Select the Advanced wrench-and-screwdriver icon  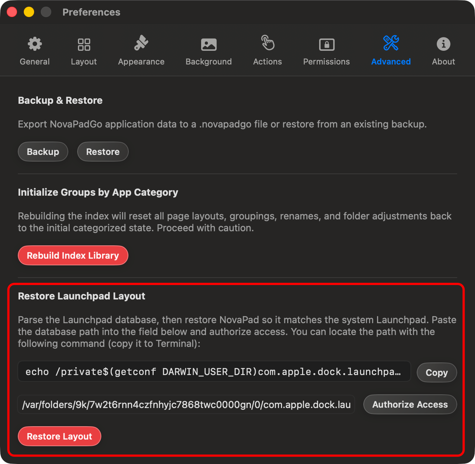[391, 43]
